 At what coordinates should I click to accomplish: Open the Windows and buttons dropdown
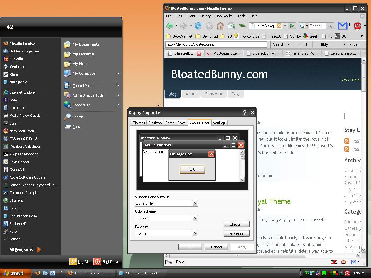click(x=195, y=203)
